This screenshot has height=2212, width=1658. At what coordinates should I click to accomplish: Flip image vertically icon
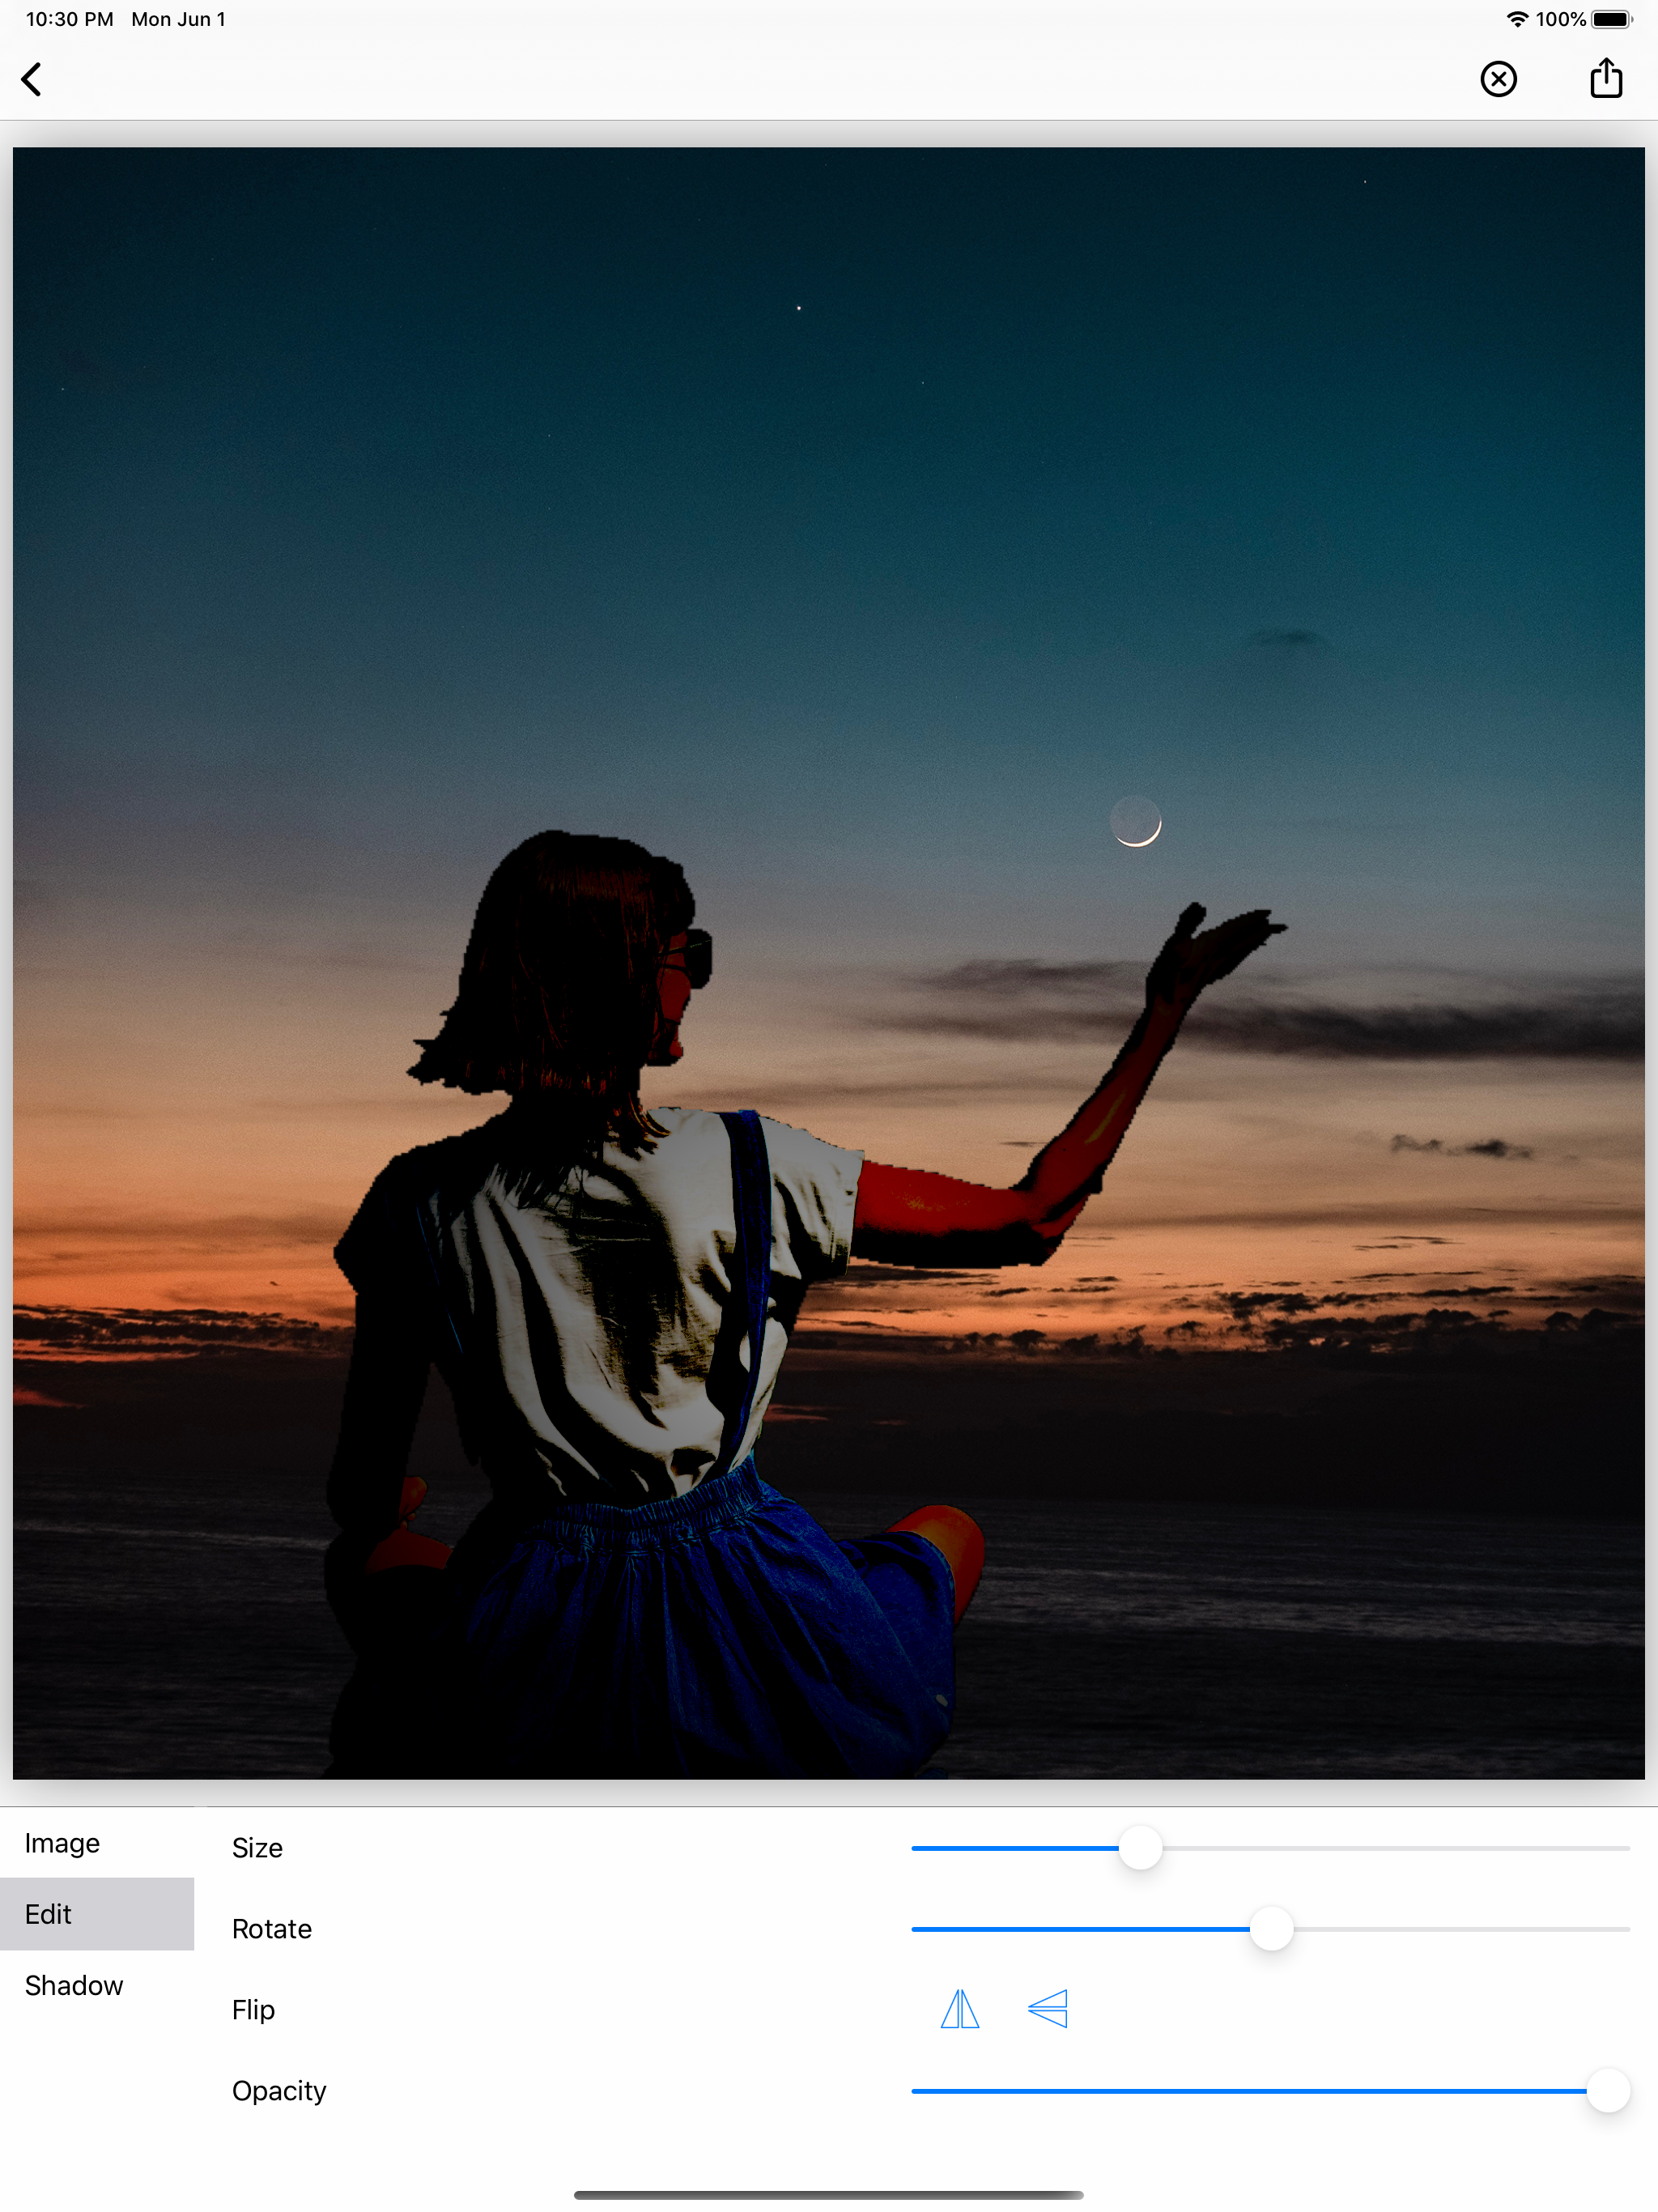1047,2009
